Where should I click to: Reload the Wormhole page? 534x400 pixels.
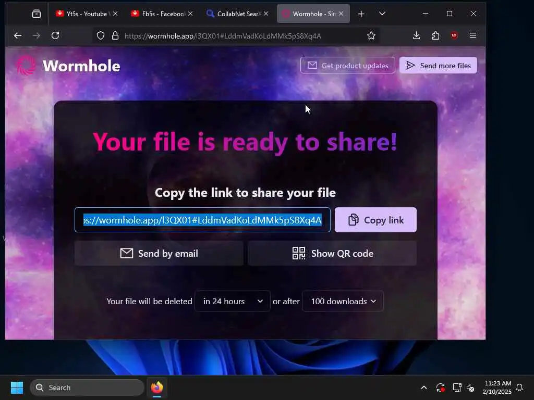(x=55, y=35)
